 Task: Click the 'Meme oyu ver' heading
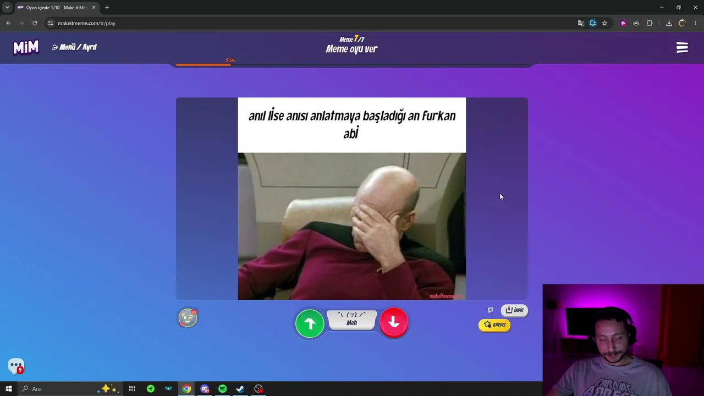pyautogui.click(x=351, y=49)
